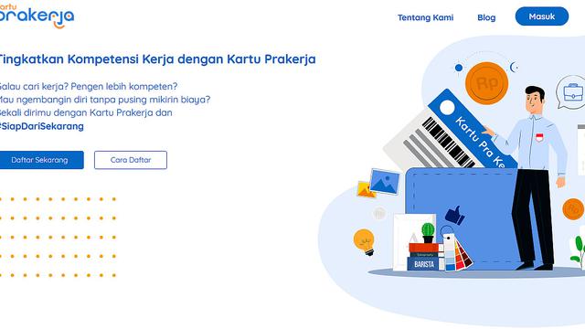Click the text 'Pengen lebih kompeten?'
This screenshot has width=585, height=329.
124,87
